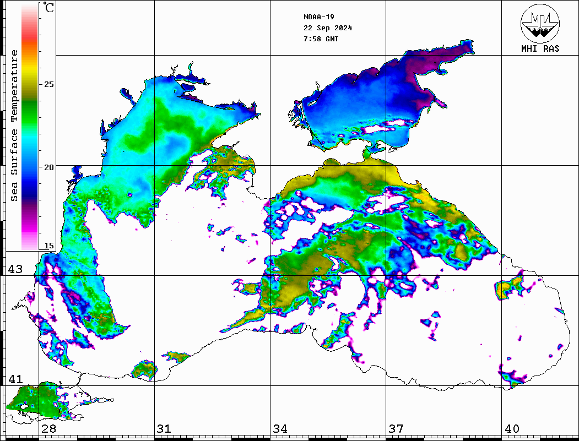The image size is (579, 441).
Task: Click the temperature color scale bar
Action: point(30,126)
